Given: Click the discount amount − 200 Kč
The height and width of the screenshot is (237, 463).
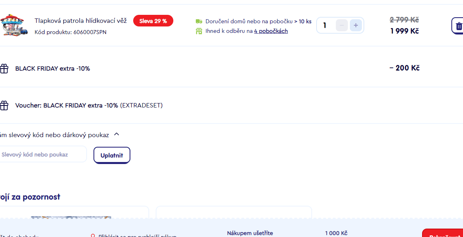Looking at the screenshot, I should tap(404, 68).
